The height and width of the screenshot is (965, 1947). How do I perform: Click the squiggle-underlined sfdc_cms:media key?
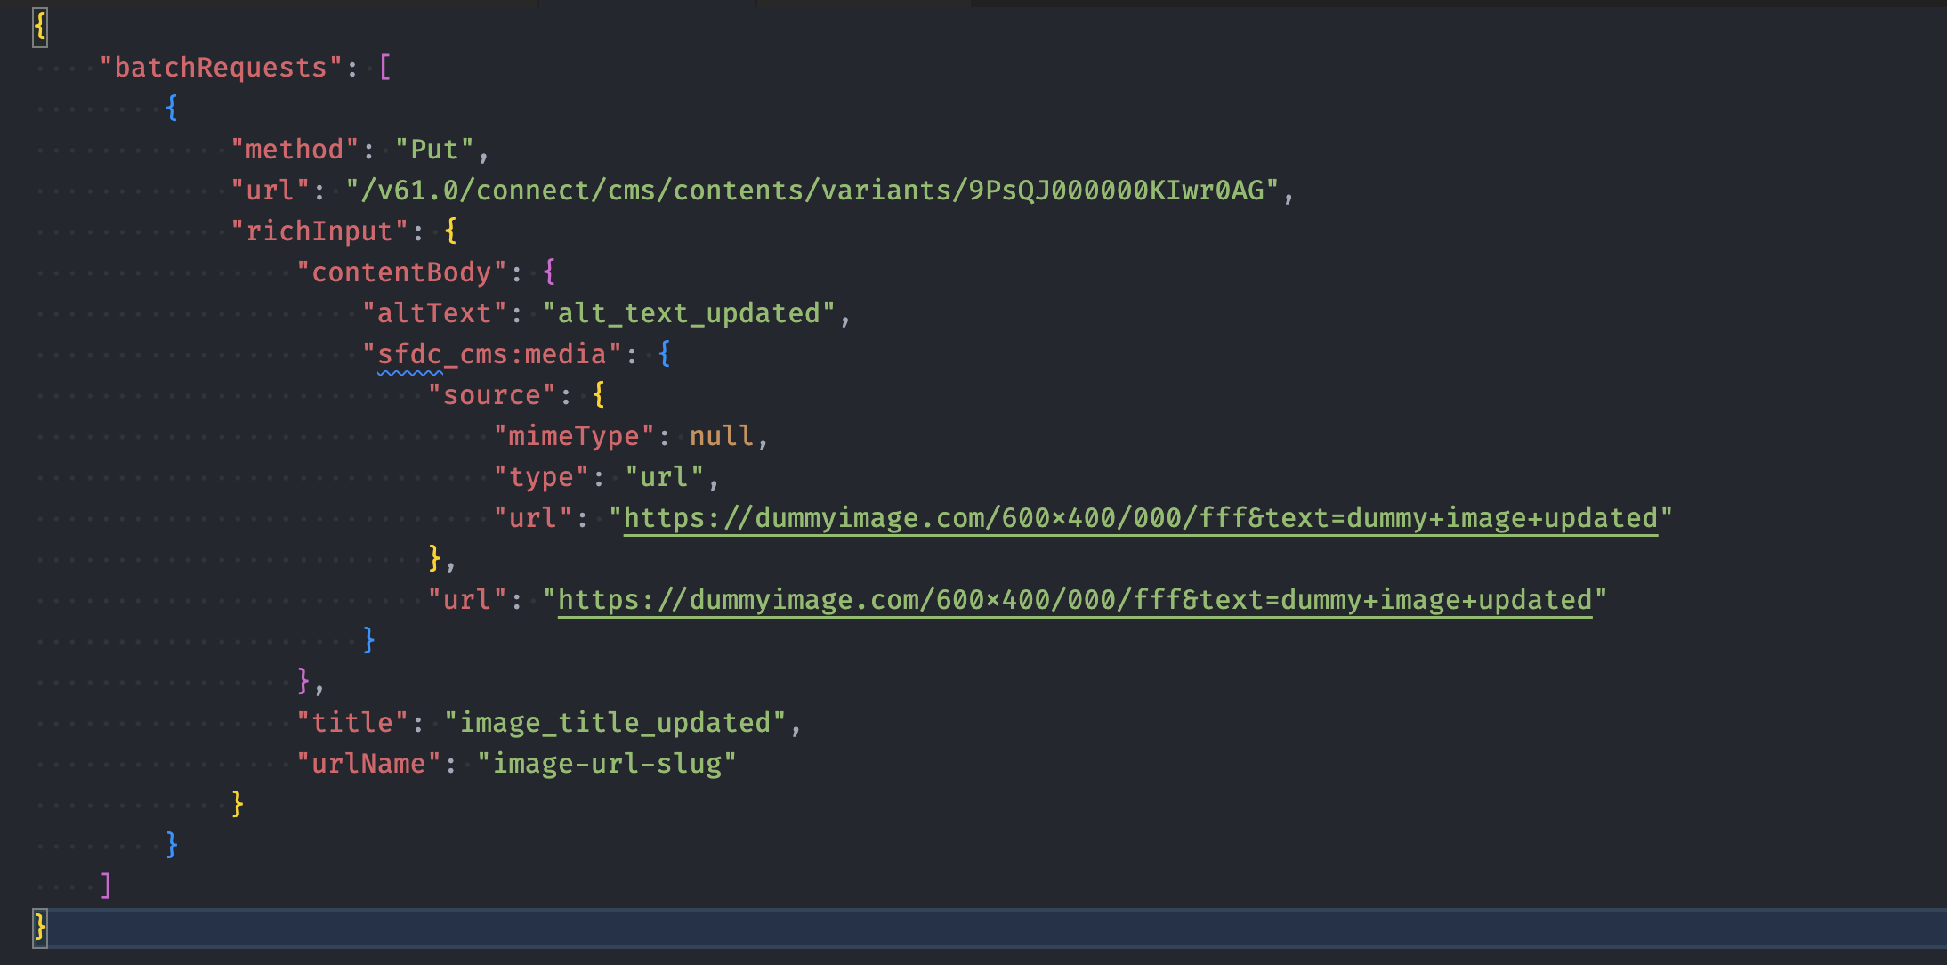pyautogui.click(x=491, y=354)
